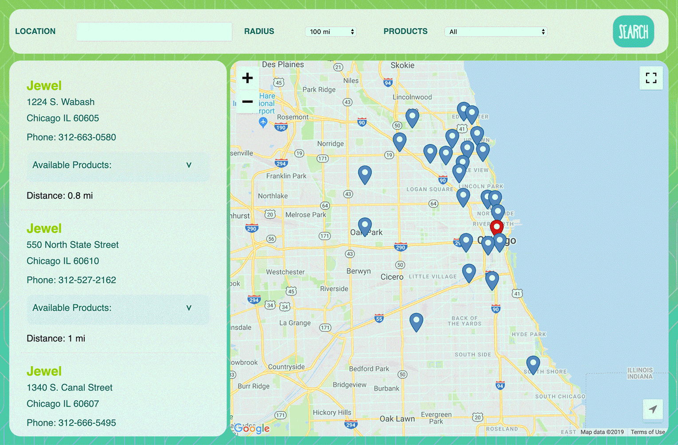Toggle fullscreen map view
This screenshot has height=445, width=678.
pyautogui.click(x=651, y=78)
